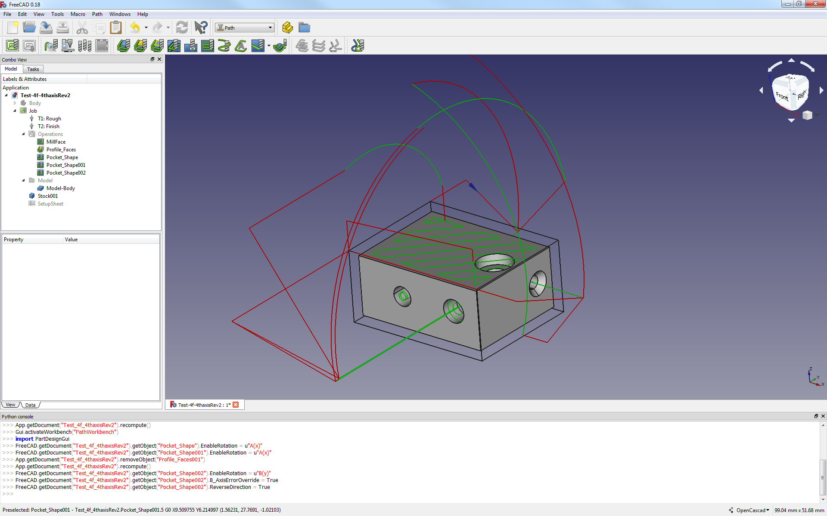The width and height of the screenshot is (827, 516).
Task: Select Model-Body in the tree
Action: click(61, 188)
